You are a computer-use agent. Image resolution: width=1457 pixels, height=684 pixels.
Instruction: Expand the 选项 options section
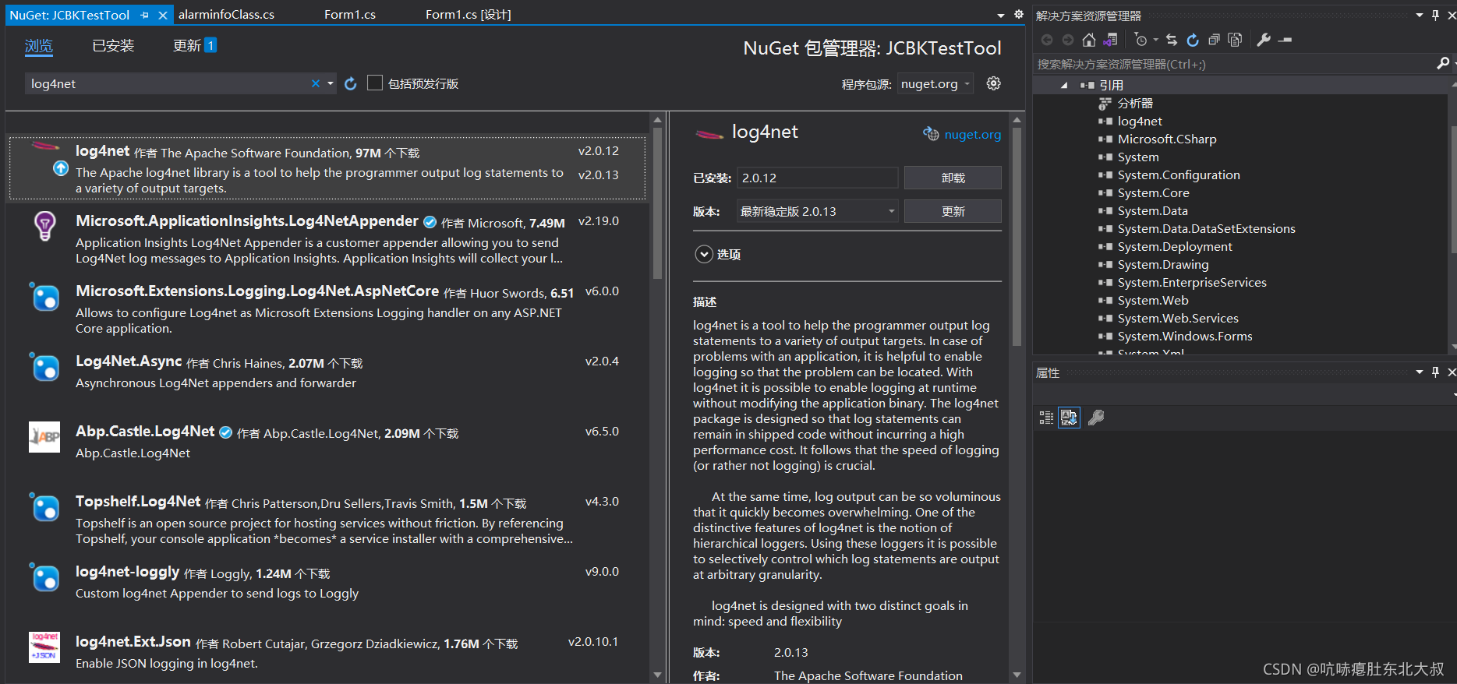(704, 254)
